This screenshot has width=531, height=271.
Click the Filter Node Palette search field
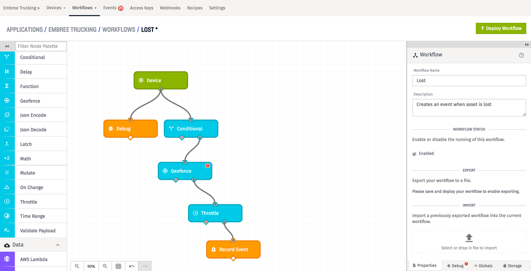[x=41, y=46]
